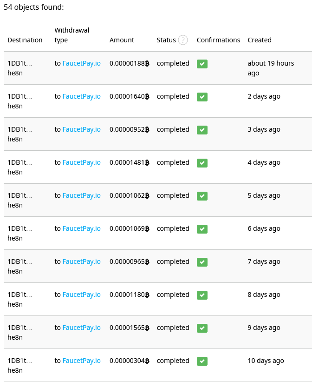The height and width of the screenshot is (382, 312).
Task: Click green confirmation check for 0.00001180 withdrawal
Action: click(x=202, y=295)
